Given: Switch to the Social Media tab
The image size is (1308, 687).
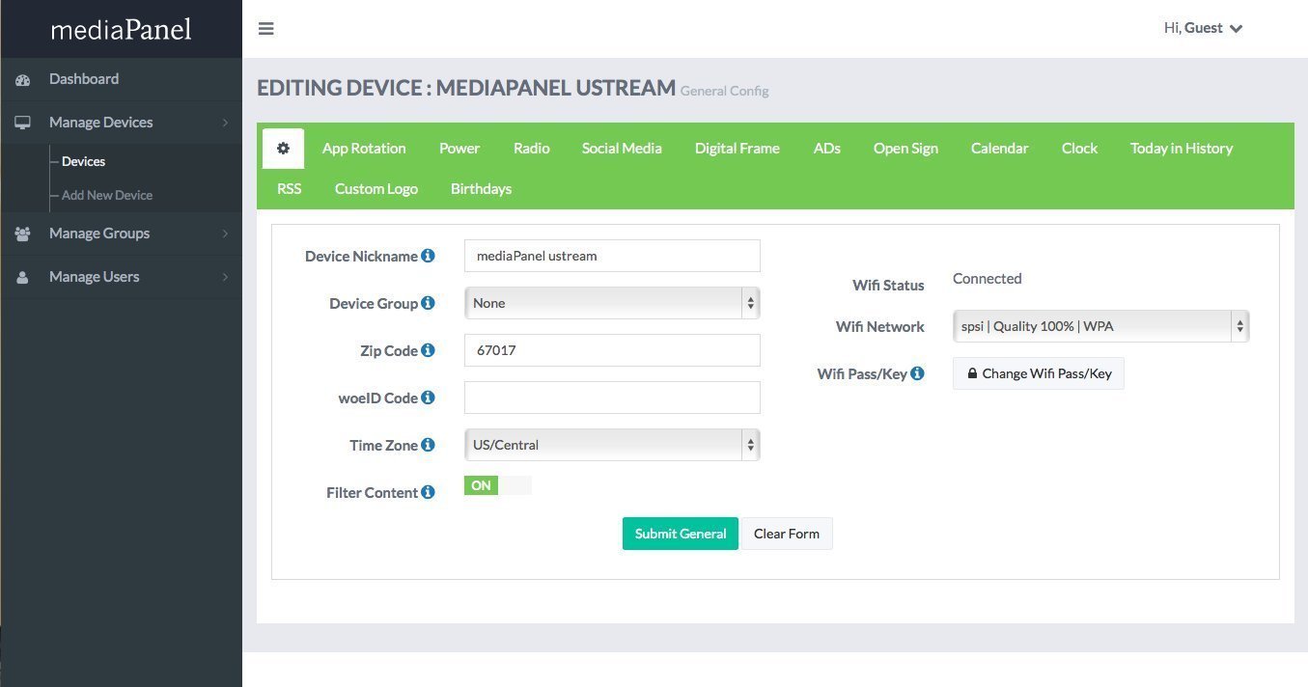Looking at the screenshot, I should 622,149.
